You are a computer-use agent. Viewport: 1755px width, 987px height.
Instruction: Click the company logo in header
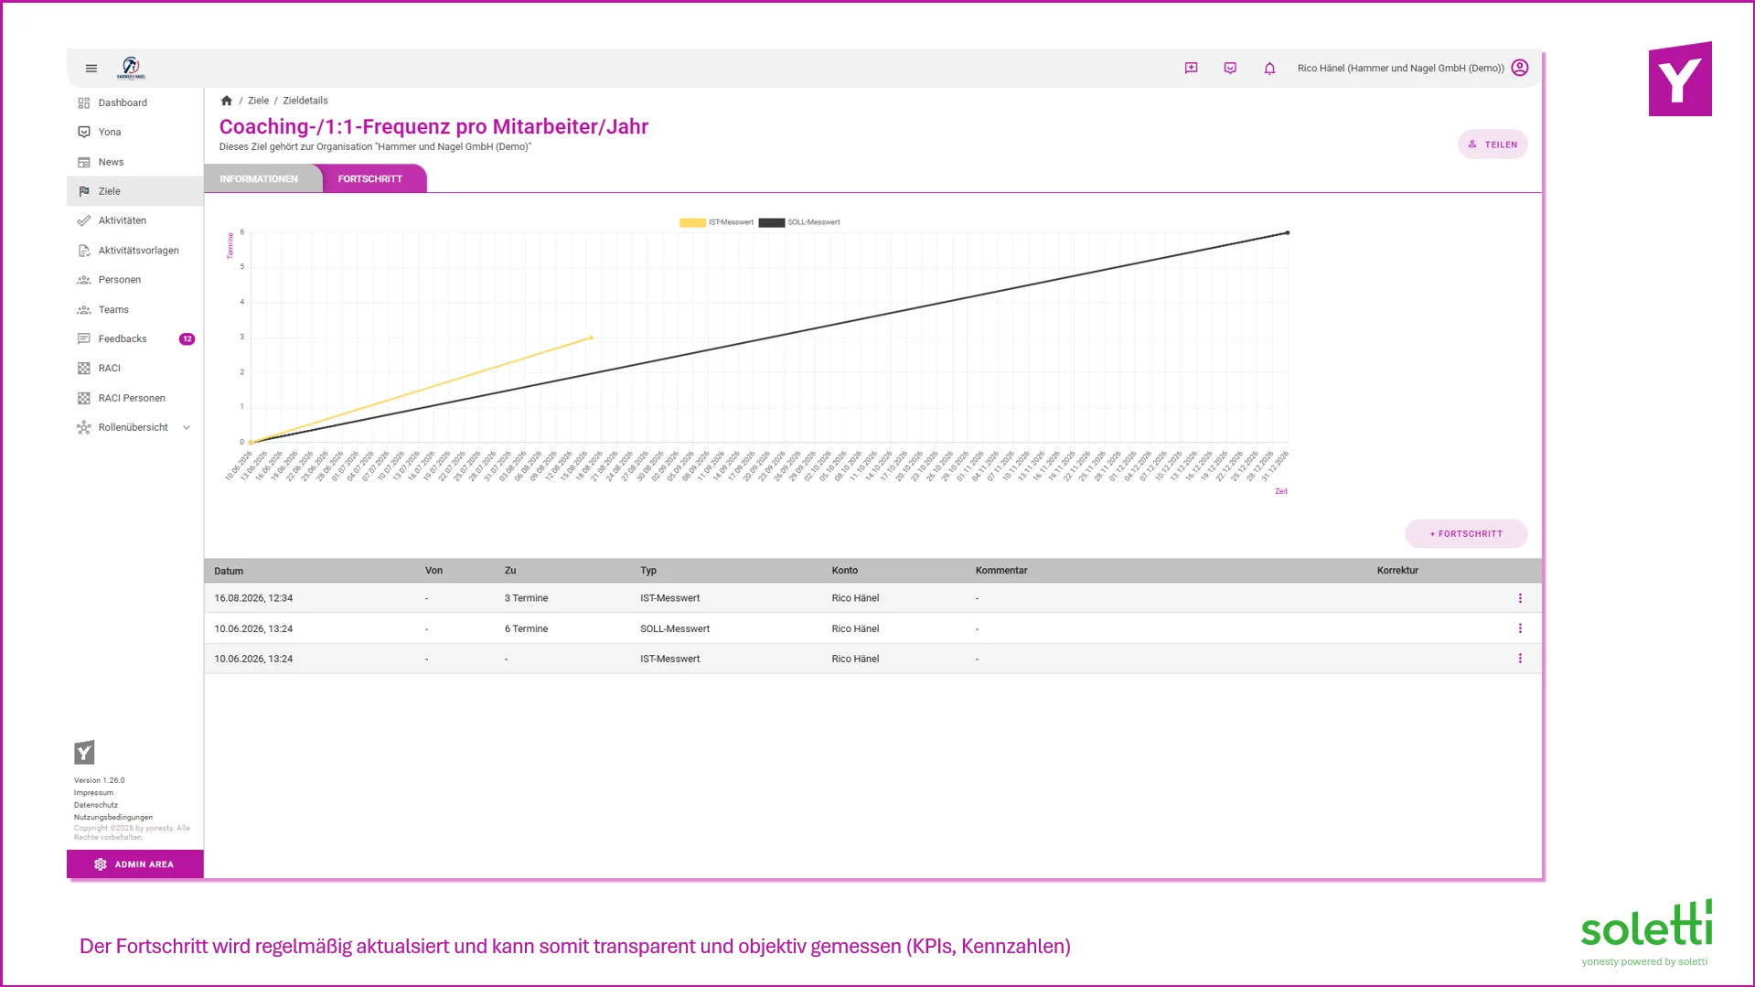point(131,68)
